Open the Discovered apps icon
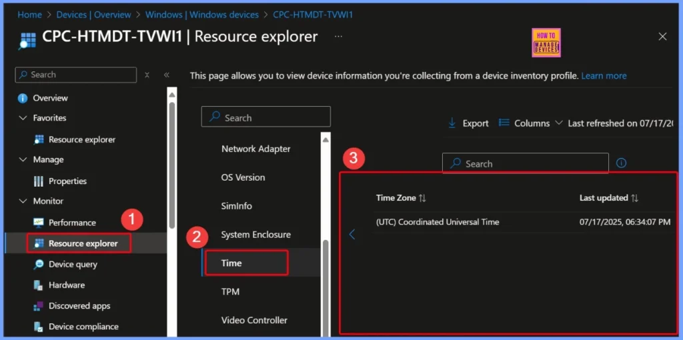 click(39, 306)
